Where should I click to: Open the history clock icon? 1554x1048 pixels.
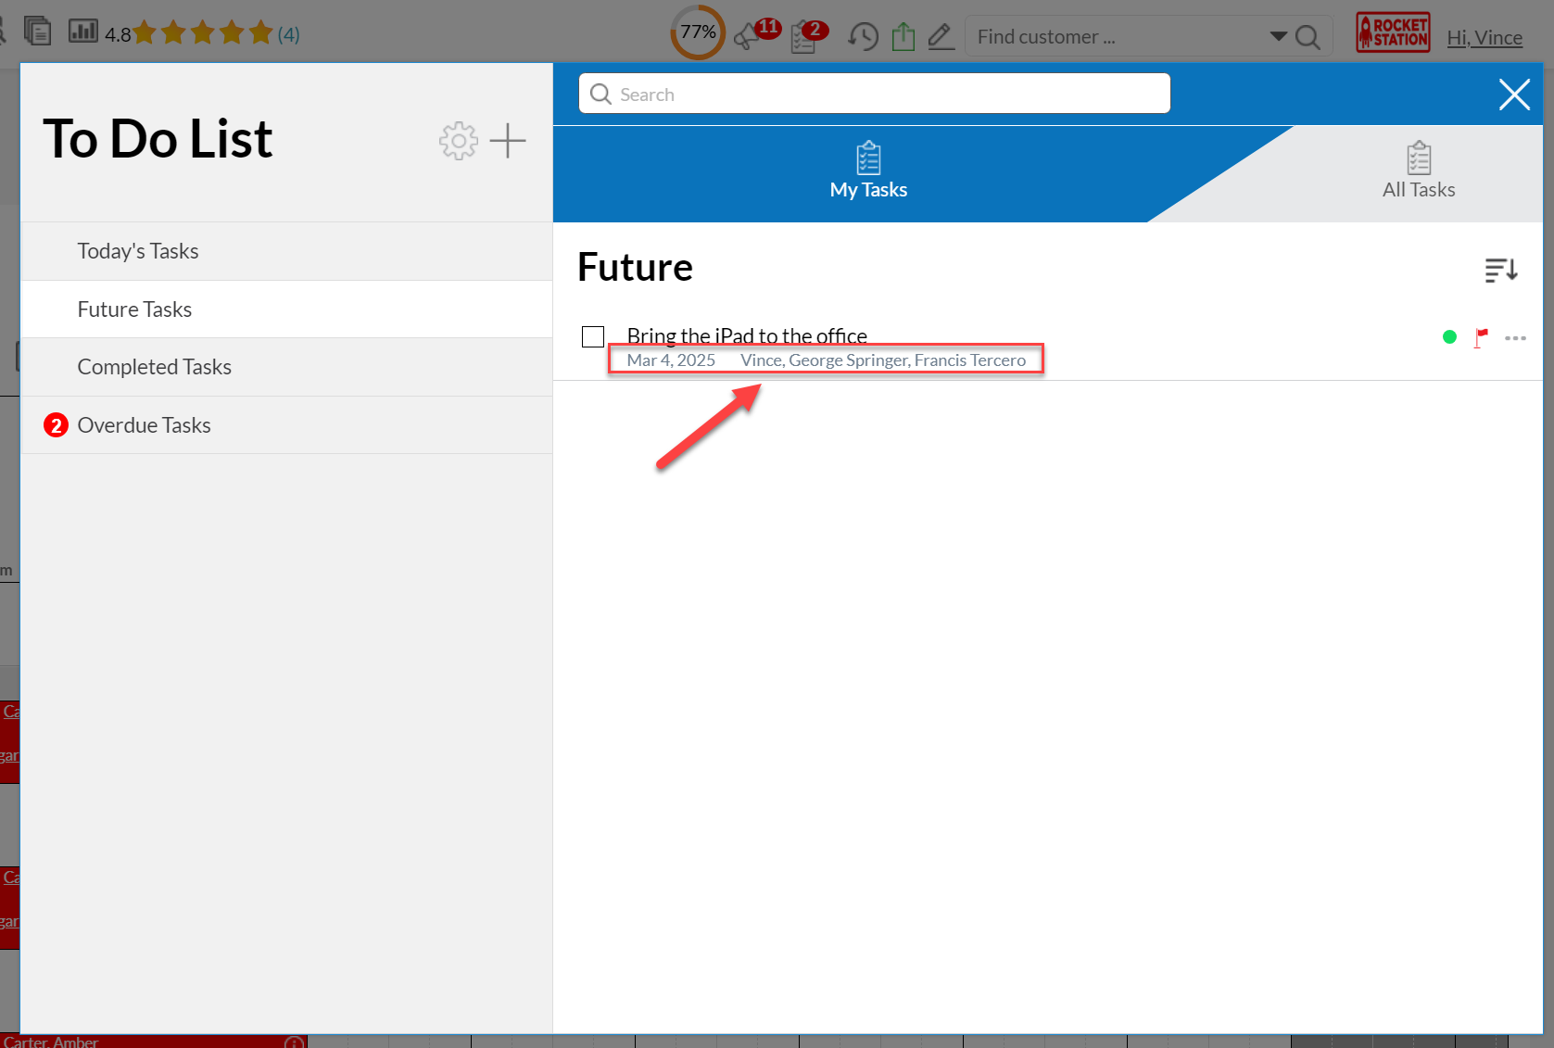pos(863,37)
